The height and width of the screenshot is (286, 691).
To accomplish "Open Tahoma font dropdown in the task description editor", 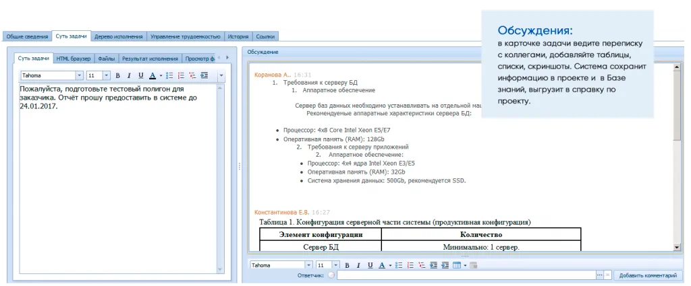I will pyautogui.click(x=79, y=75).
